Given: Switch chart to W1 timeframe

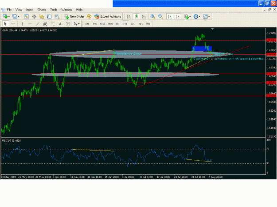Looking at the screenshot, I should coord(140,24).
